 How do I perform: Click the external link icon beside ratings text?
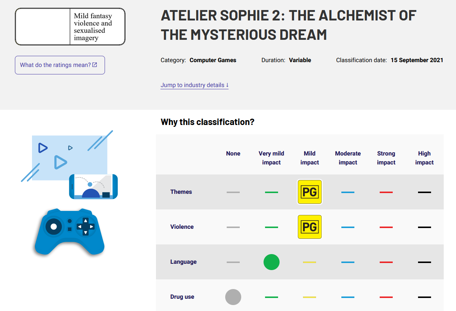click(x=95, y=65)
